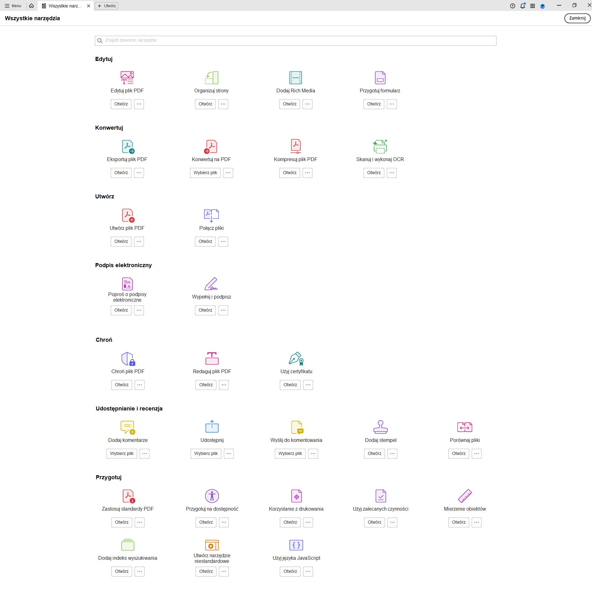Open the Edytuj plik PDF tool icon
592x598 pixels.
pos(127,78)
